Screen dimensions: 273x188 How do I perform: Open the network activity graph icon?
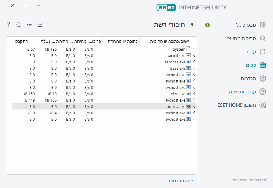point(40,24)
